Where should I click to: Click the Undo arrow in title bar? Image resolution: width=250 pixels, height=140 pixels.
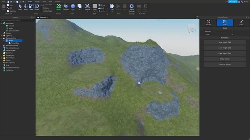tap(23, 2)
